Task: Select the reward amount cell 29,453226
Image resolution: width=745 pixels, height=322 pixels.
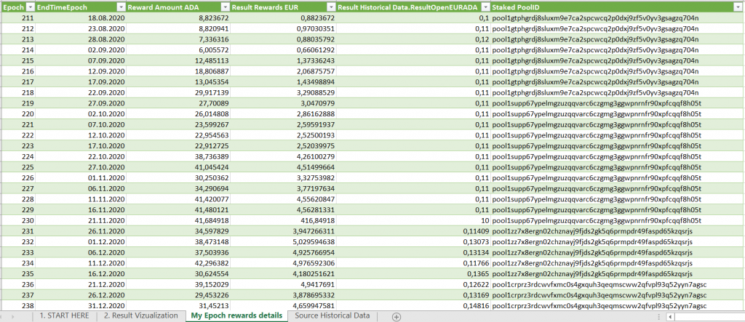Action: pyautogui.click(x=179, y=294)
